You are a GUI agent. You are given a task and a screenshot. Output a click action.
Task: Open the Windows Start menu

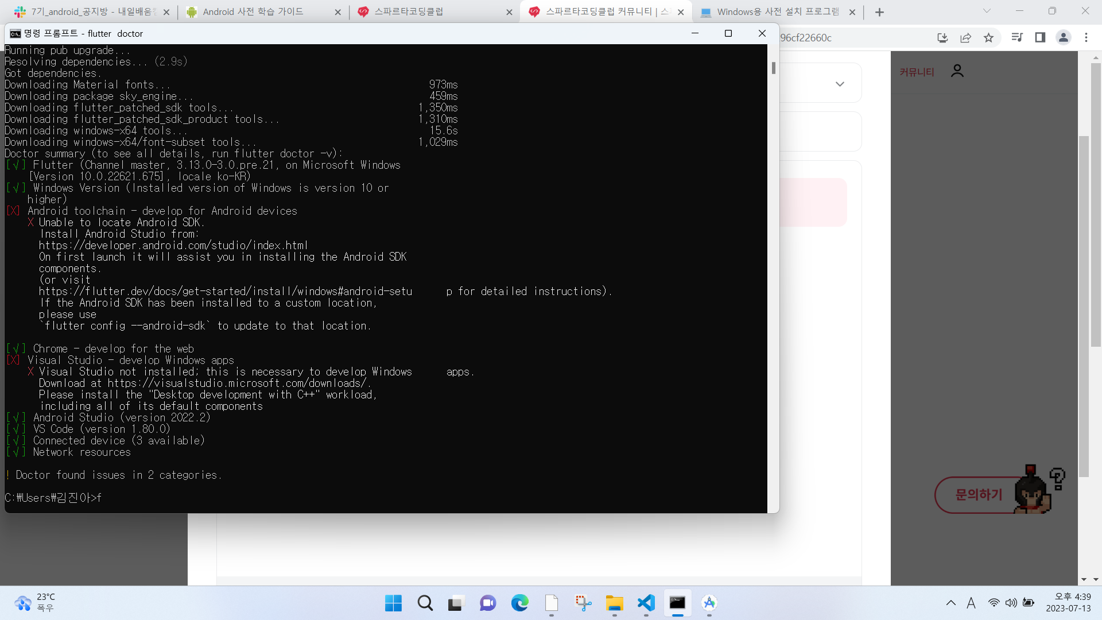tap(393, 603)
